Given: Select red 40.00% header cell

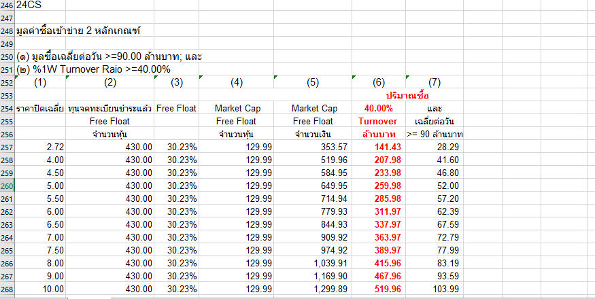Looking at the screenshot, I should [378, 109].
